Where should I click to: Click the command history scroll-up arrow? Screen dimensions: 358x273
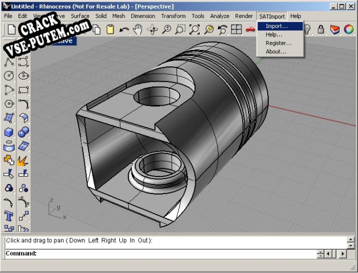point(351,239)
